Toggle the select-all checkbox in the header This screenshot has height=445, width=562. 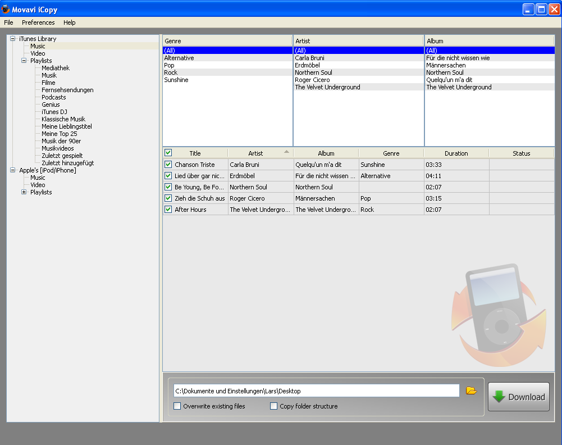pyautogui.click(x=168, y=153)
